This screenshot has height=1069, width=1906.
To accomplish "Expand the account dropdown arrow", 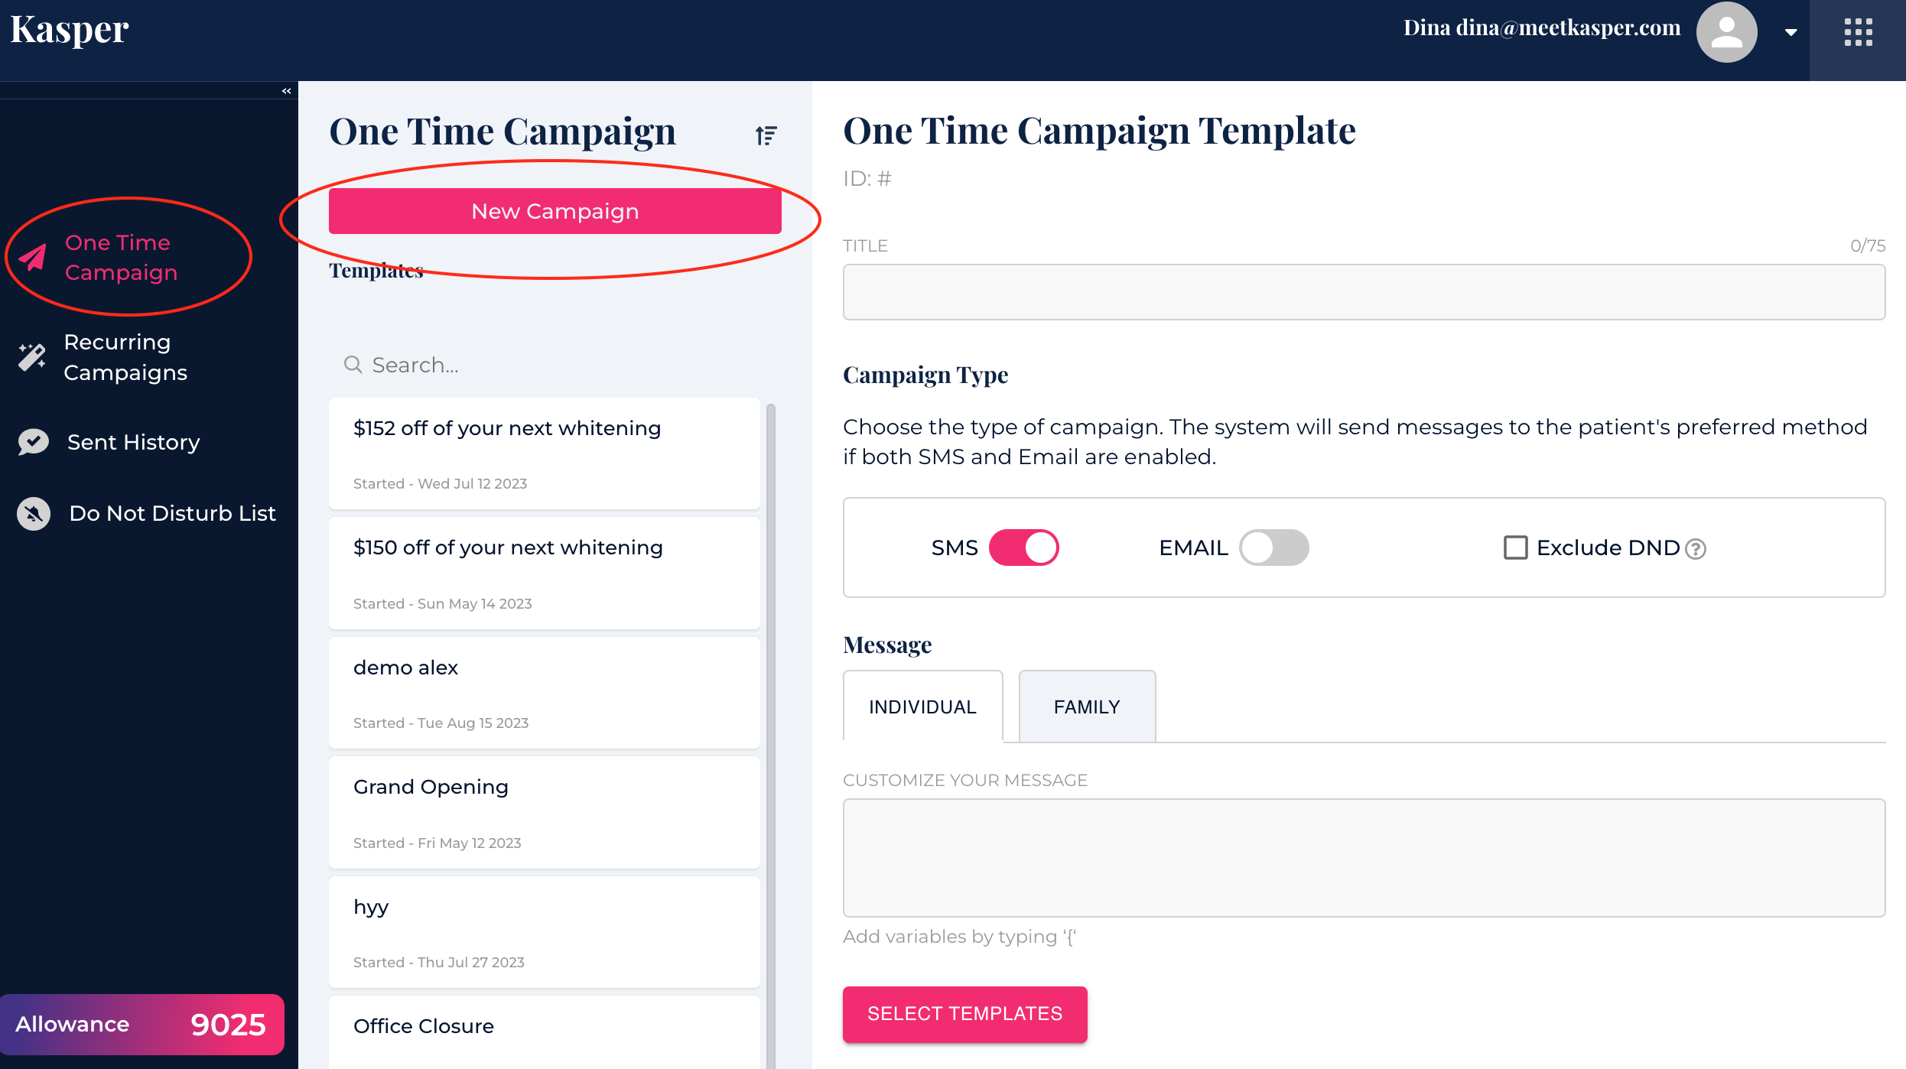I will click(1791, 32).
